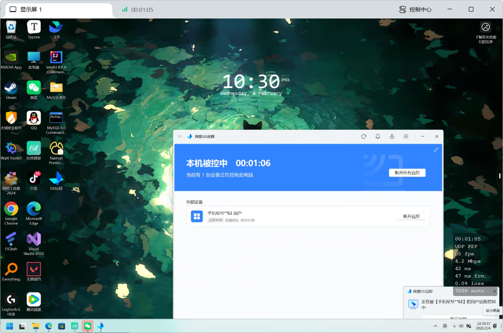This screenshot has width=503, height=333.
Task: Select the 手机尾号**63 用户 device row
Action: 308,216
